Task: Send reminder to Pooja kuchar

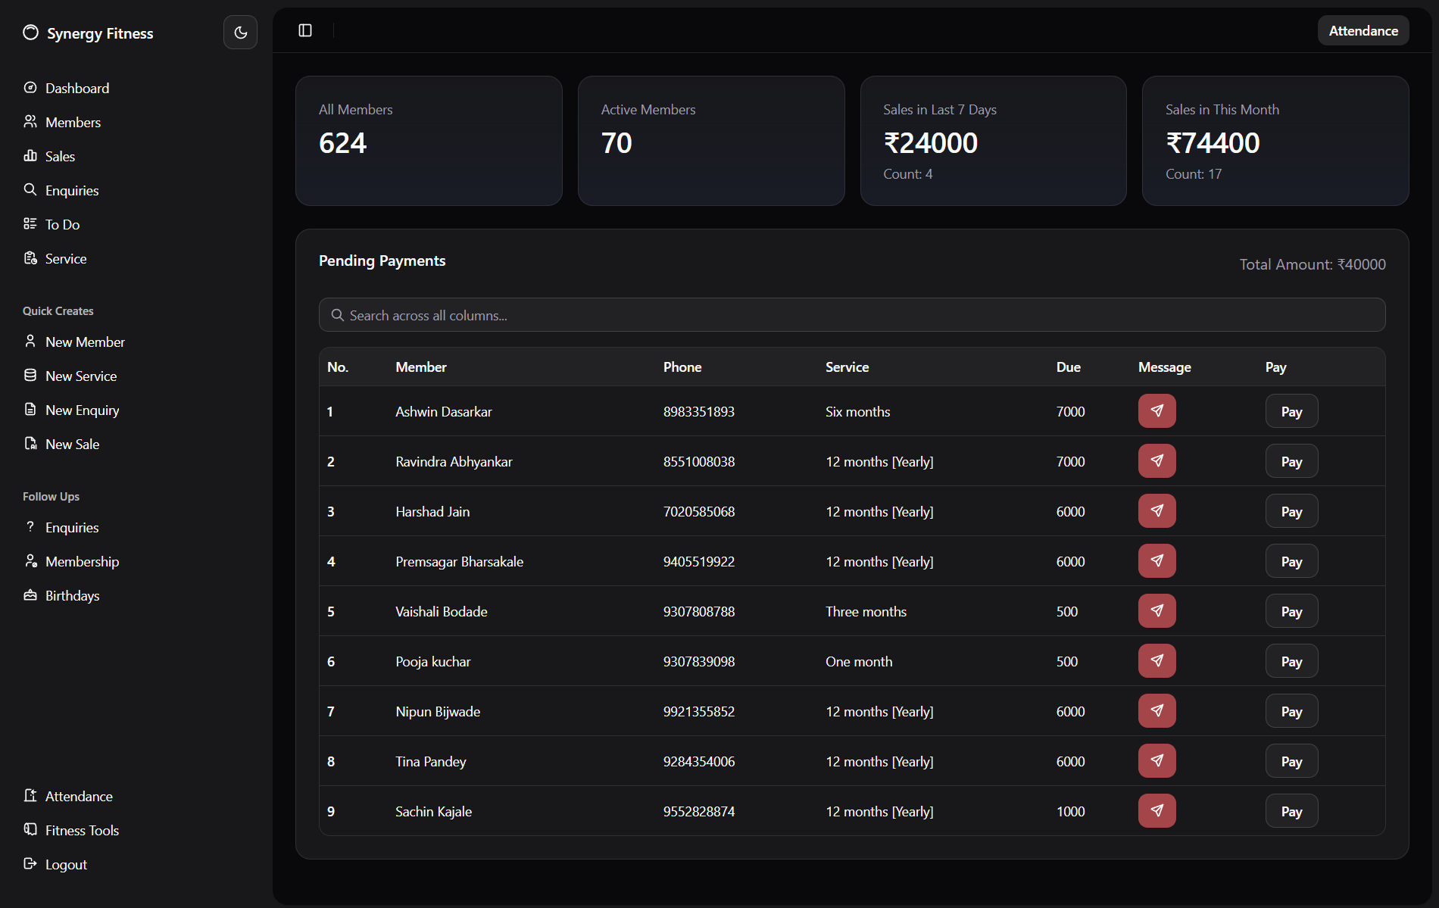Action: [x=1157, y=661]
